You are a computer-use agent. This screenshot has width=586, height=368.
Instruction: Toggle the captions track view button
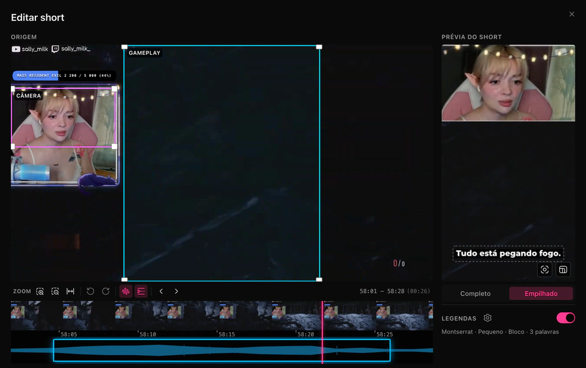coord(141,291)
